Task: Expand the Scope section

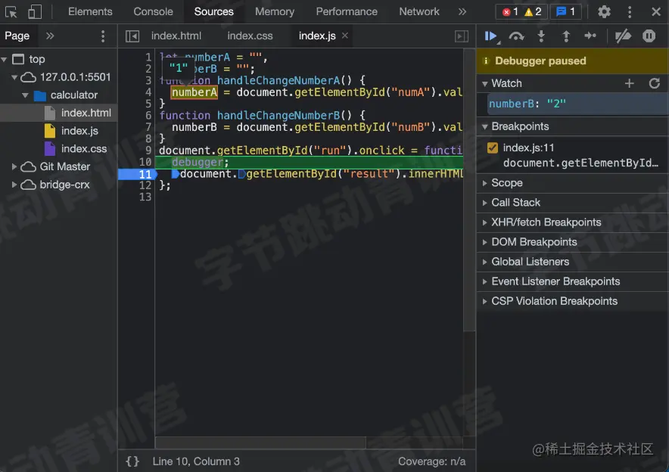Action: tap(572, 183)
